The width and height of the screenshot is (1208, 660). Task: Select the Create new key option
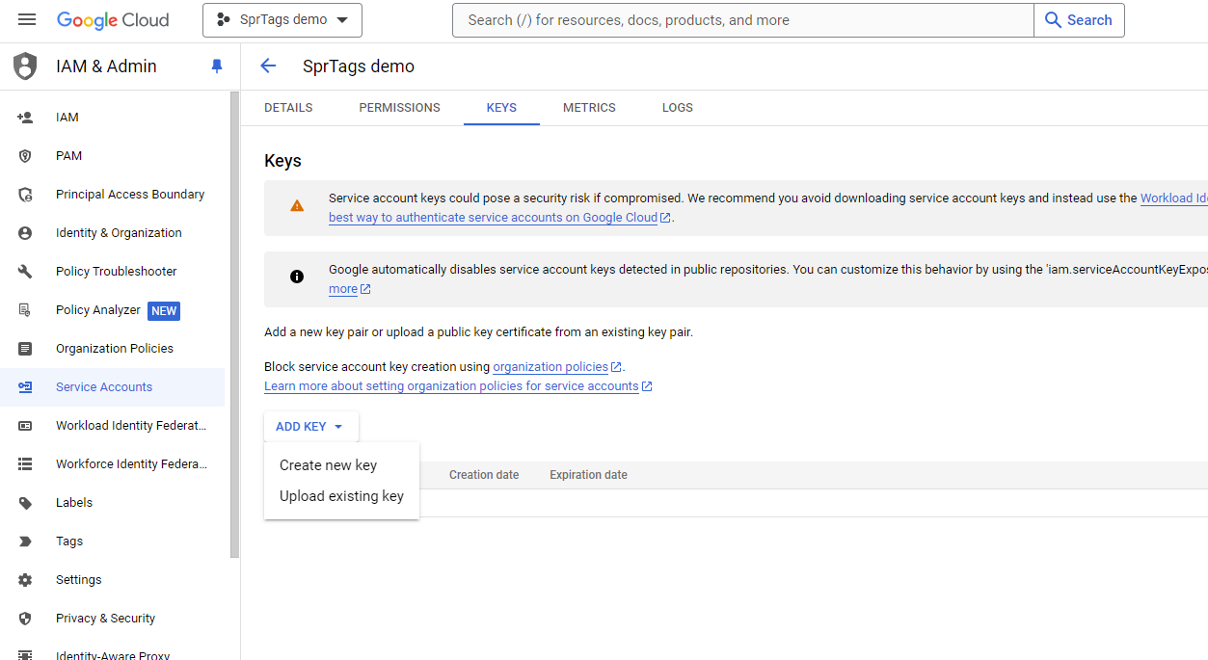327,464
